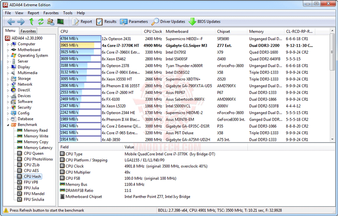Click the results list vertical scrollbar thumb
Viewport: 338px width, 216px height.
(332, 52)
